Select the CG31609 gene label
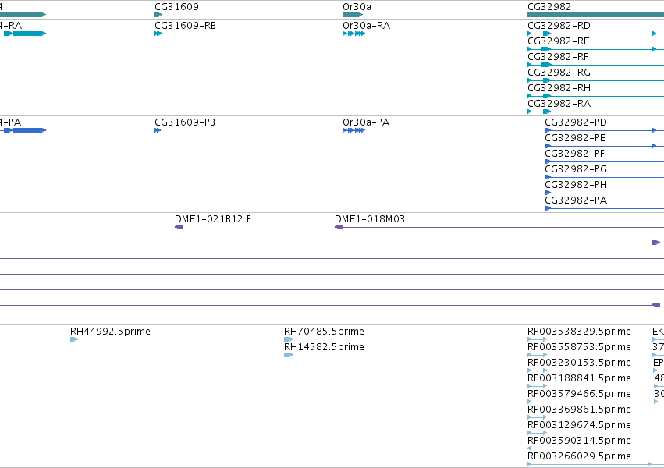The width and height of the screenshot is (664, 468). 176,7
